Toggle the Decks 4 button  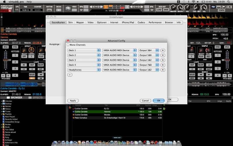[x=59, y=10]
